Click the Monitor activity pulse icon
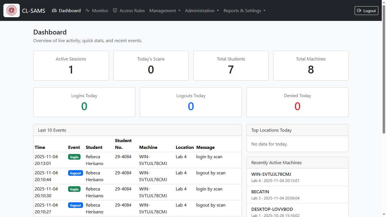Viewport: 386px width, 217px height. click(x=88, y=11)
